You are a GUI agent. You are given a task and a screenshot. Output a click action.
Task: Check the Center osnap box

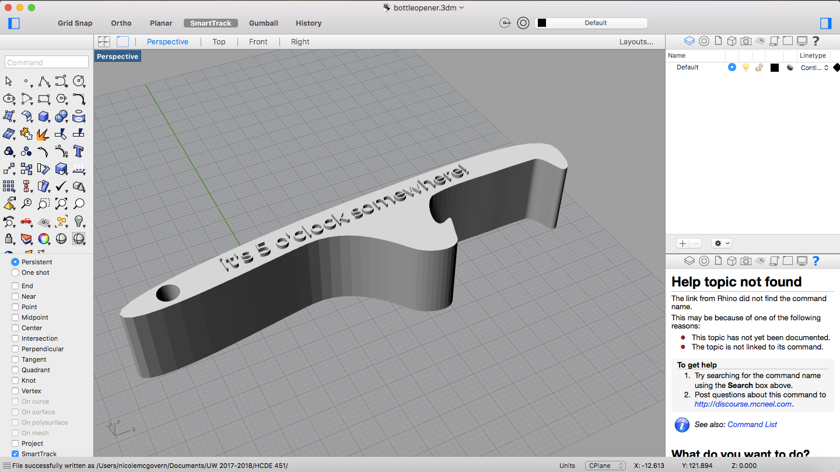[x=15, y=328]
